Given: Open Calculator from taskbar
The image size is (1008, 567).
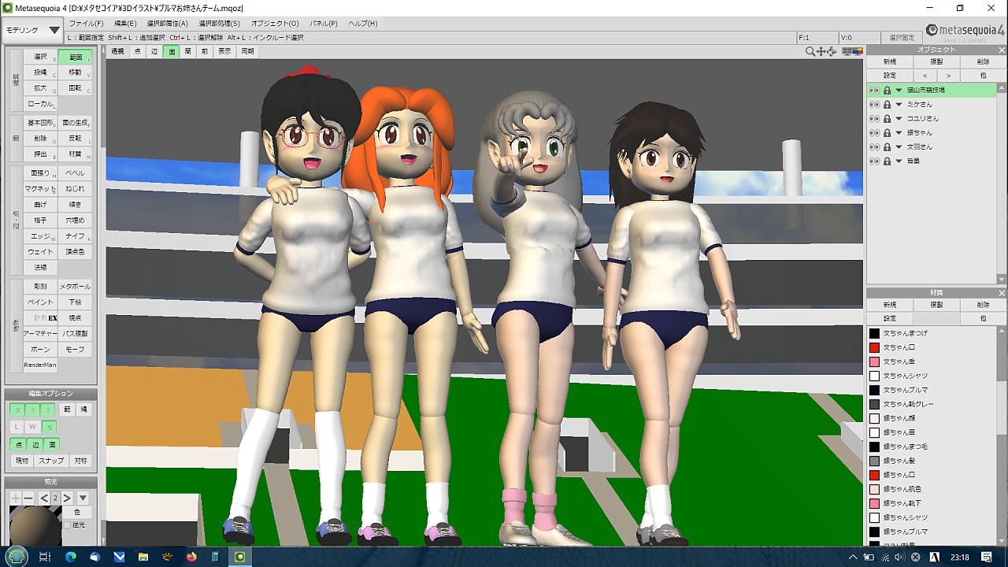Looking at the screenshot, I should 215,557.
